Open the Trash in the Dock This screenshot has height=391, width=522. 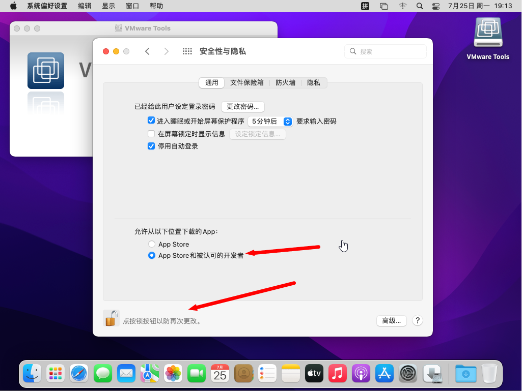click(489, 373)
